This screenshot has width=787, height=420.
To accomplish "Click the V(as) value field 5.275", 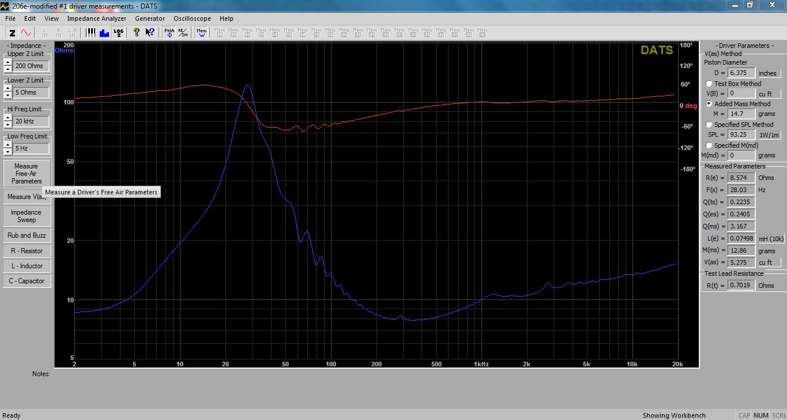I will tap(741, 263).
